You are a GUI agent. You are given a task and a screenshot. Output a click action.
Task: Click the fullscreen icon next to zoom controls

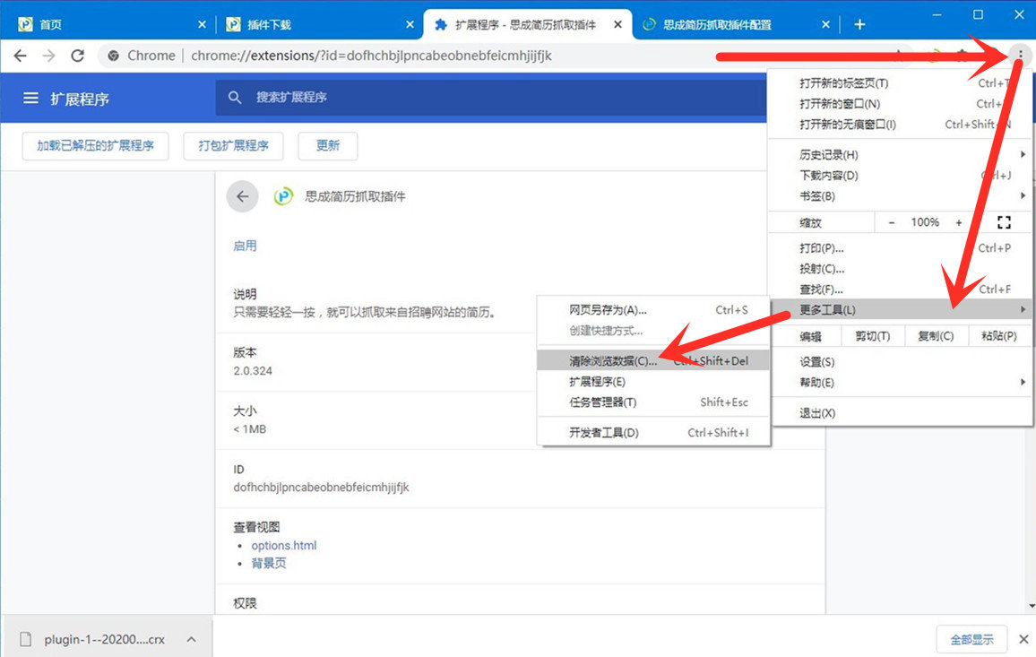[x=1004, y=221]
